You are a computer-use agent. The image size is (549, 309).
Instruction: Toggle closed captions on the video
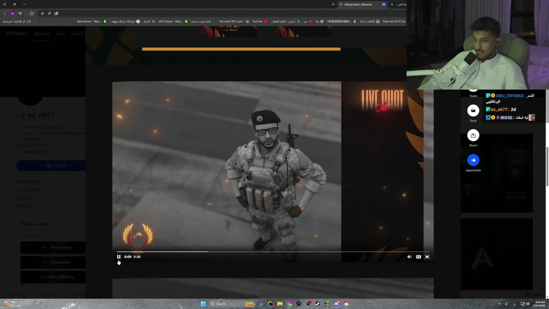point(419,257)
